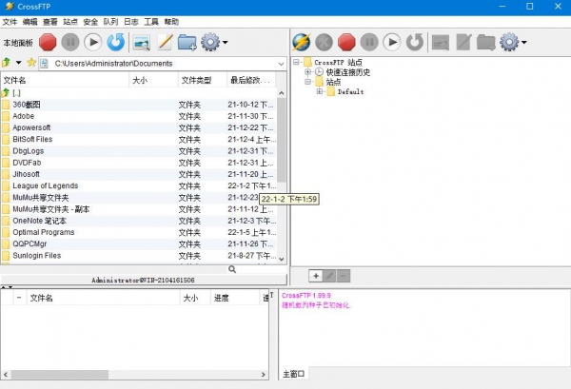The image size is (571, 389).
Task: Open the 队列 menu
Action: point(110,22)
